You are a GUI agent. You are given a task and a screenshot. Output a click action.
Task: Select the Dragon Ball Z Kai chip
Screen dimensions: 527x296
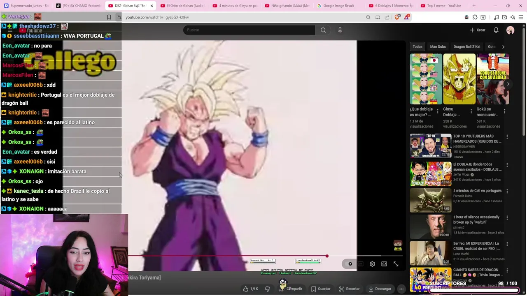click(x=466, y=47)
